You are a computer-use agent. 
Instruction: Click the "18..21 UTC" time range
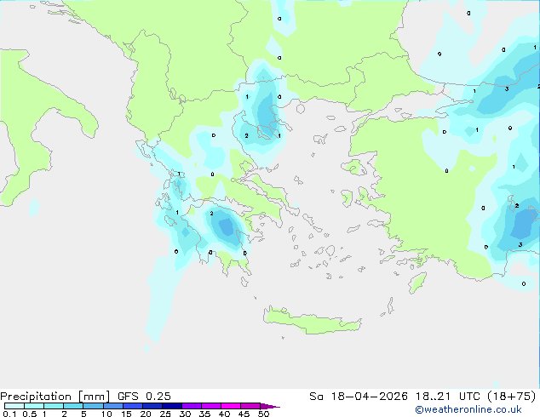[x=447, y=397]
